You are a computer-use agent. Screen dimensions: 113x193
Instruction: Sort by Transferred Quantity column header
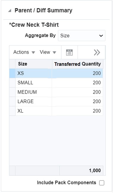(x=77, y=64)
